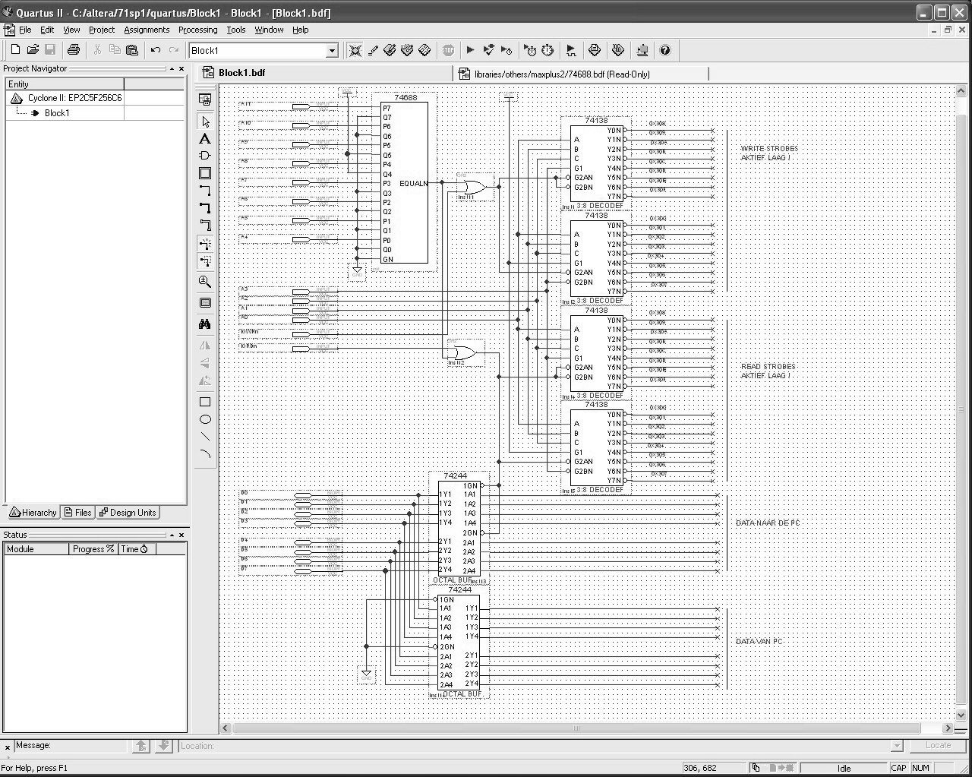This screenshot has height=777, width=972.
Task: Click the Locate button in the status bar
Action: tap(937, 745)
